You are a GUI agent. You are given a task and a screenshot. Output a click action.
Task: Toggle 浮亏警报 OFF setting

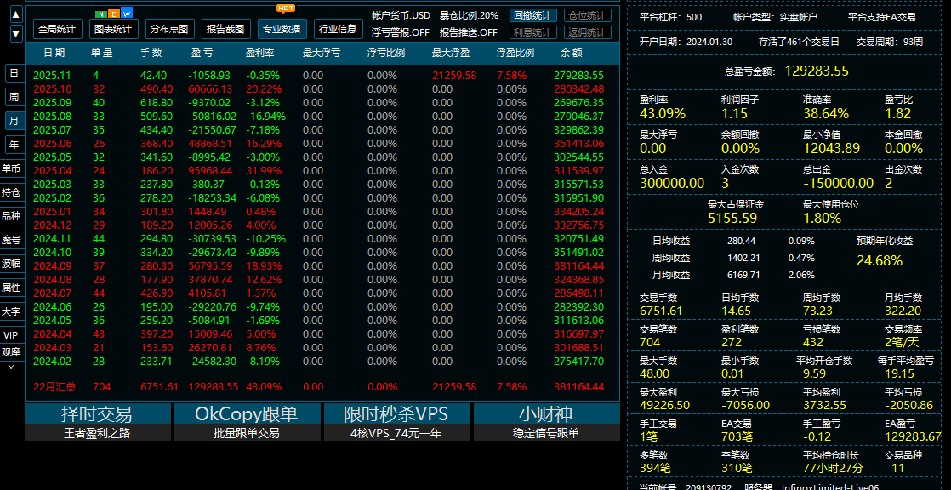tap(400, 32)
